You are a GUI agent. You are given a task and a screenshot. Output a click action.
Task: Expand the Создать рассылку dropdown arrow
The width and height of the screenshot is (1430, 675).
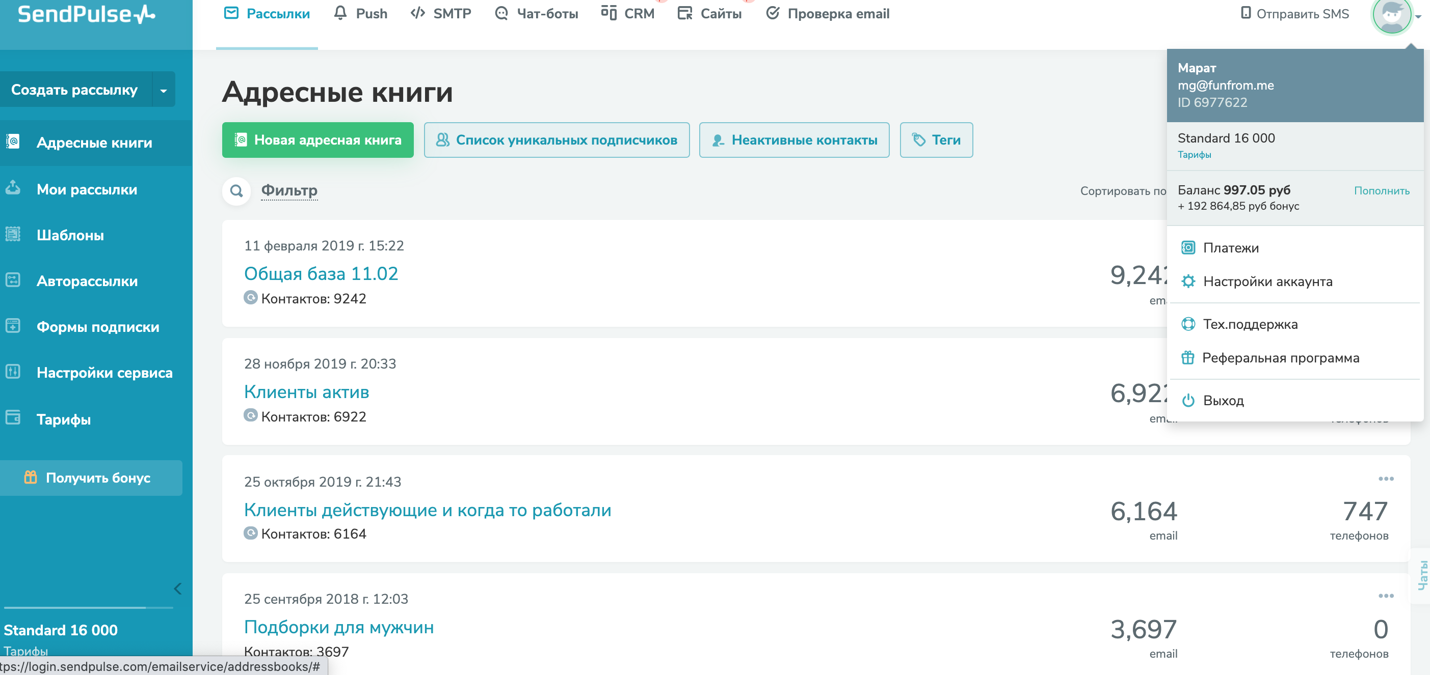(163, 90)
